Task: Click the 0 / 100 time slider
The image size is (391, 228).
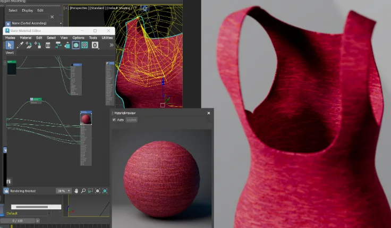Action: click(18, 221)
